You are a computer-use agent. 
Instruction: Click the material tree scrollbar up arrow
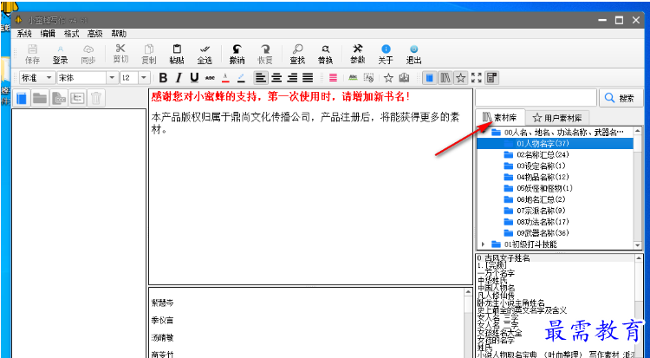(x=638, y=131)
